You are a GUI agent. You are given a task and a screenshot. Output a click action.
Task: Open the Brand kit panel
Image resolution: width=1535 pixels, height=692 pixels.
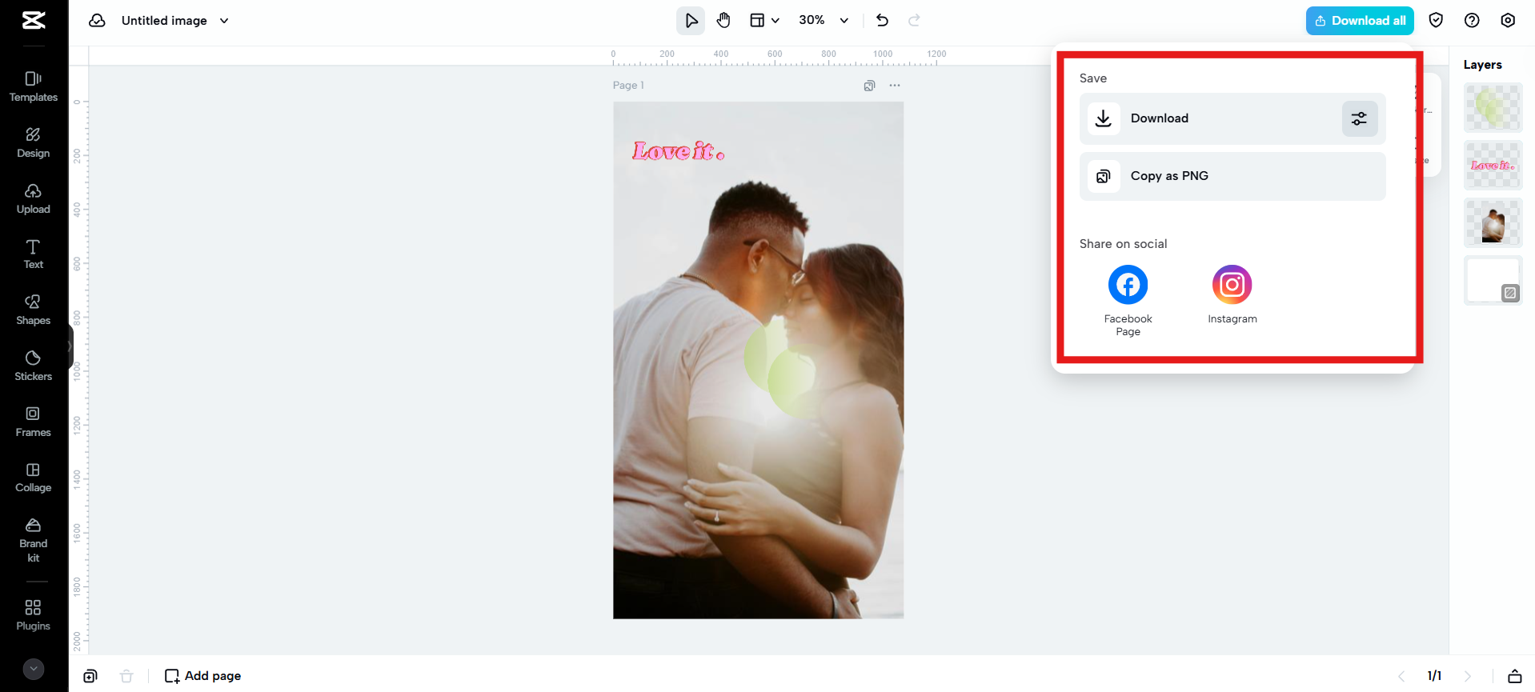(x=34, y=540)
